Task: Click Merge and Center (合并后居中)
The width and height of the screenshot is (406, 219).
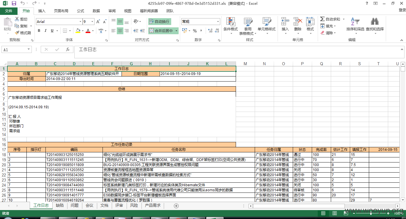Action: [161, 31]
